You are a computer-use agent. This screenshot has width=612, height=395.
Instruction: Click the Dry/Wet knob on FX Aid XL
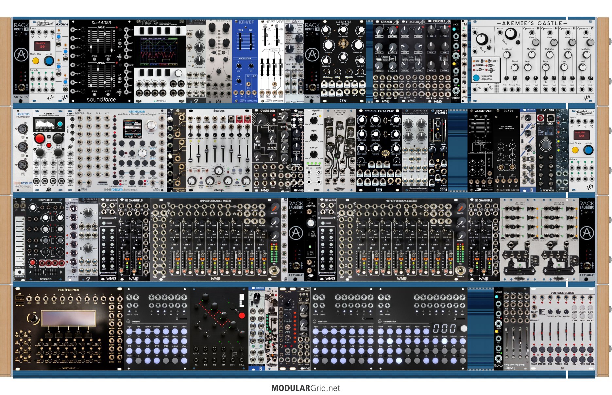(299, 59)
